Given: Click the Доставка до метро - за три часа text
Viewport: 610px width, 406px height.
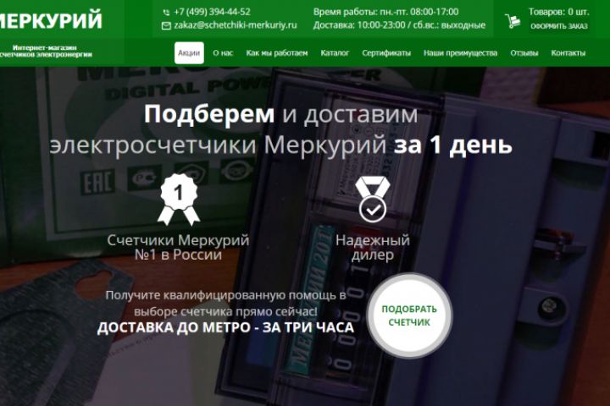Looking at the screenshot, I should (x=225, y=327).
